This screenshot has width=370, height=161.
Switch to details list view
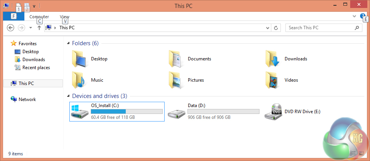click(x=353, y=153)
